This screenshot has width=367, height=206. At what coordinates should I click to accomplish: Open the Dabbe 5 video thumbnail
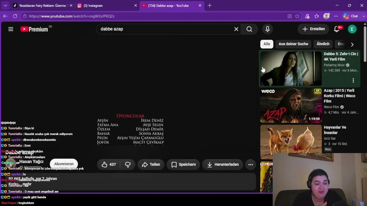(291, 68)
